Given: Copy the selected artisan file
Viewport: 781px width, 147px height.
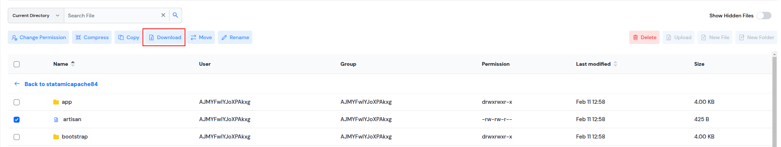Looking at the screenshot, I should tap(129, 37).
